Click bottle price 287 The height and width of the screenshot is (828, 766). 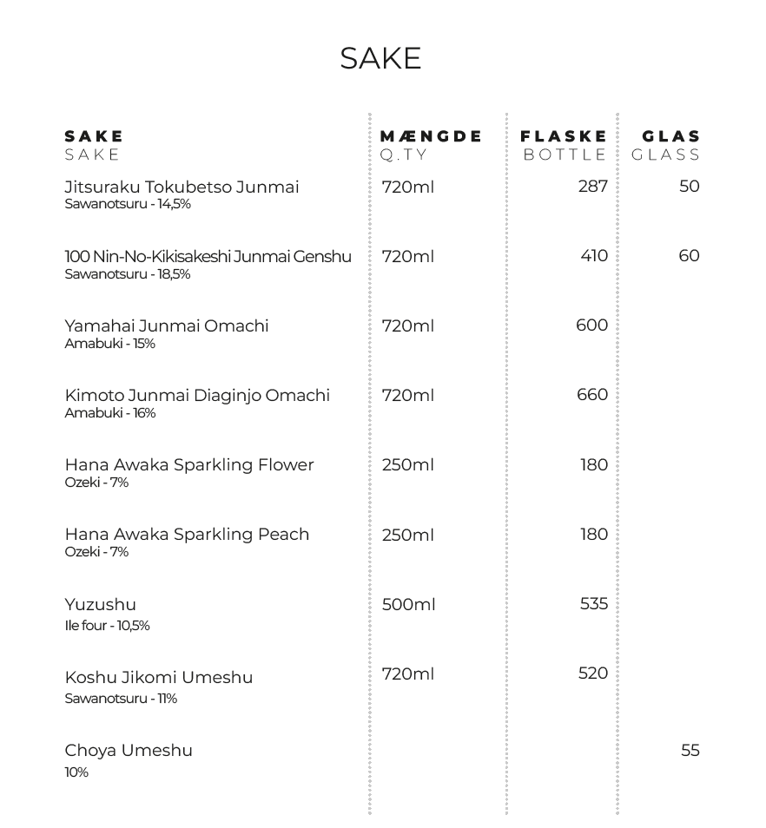[x=592, y=187]
